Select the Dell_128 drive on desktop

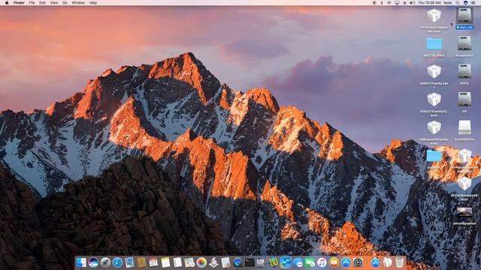[464, 16]
